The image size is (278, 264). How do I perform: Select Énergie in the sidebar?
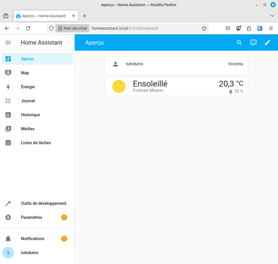[x=37, y=87]
